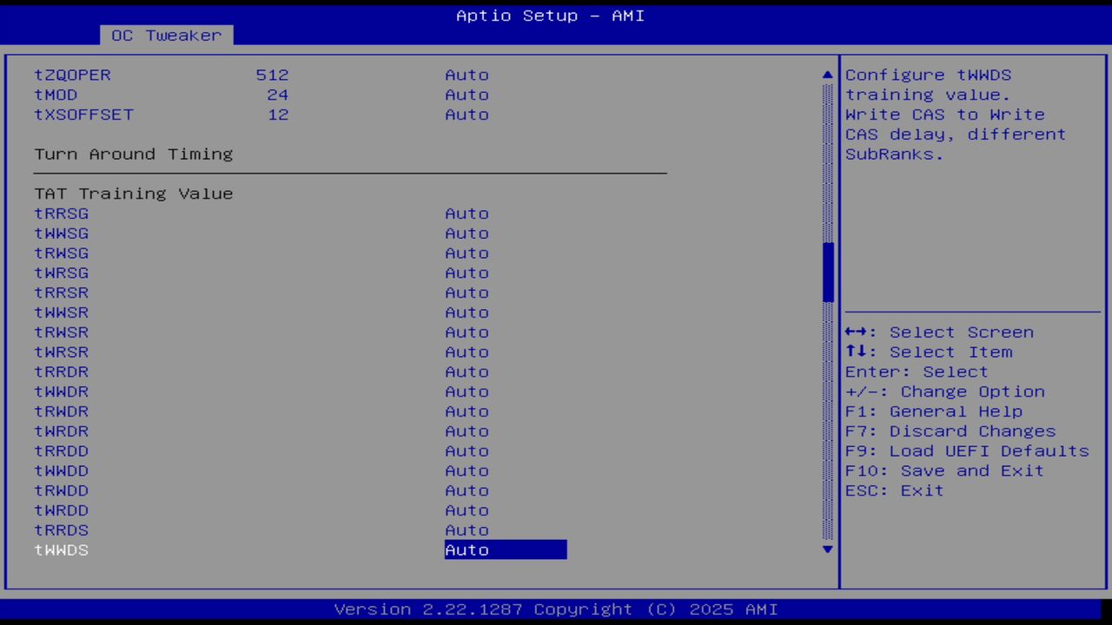Screen dimensions: 1112x625
Task: Click the Configure tWWDS help description
Action: coord(956,115)
